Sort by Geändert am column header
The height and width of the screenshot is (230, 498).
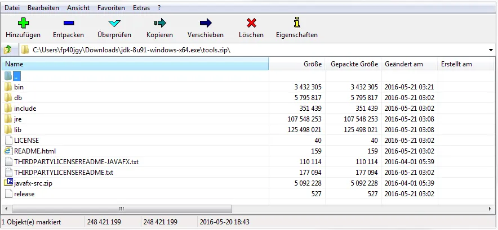pos(403,64)
